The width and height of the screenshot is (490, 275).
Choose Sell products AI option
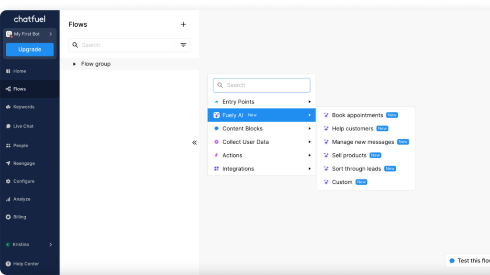click(366, 155)
